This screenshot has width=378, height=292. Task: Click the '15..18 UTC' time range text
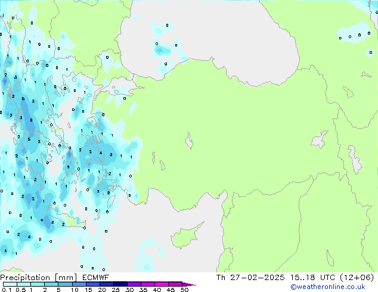[x=312, y=278]
